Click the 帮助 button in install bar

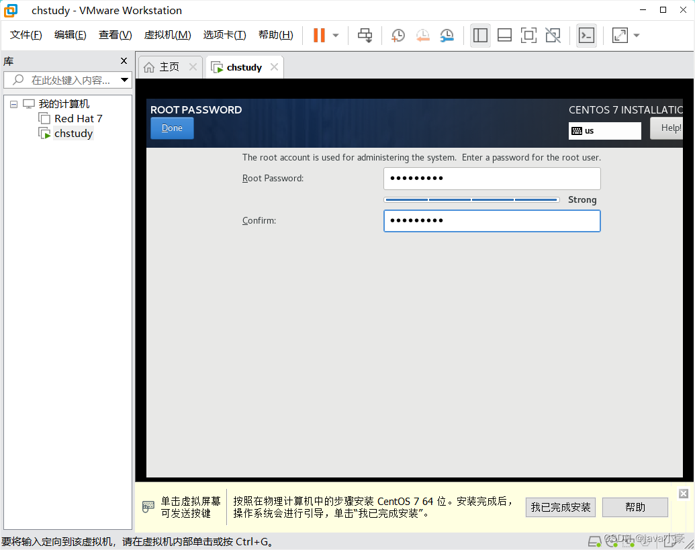point(635,508)
